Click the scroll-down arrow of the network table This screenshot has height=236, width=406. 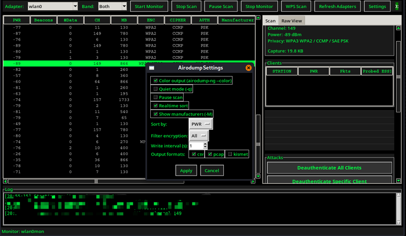point(258,176)
